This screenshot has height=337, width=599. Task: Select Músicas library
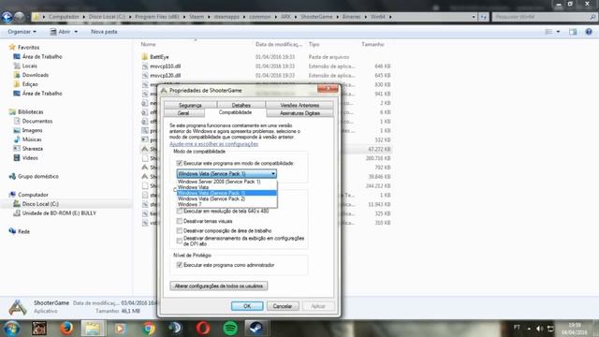(x=32, y=139)
